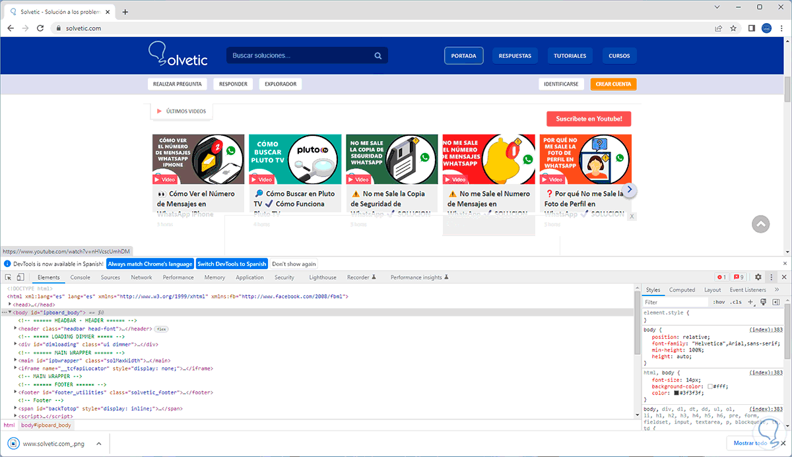Click the next videos carousel arrow
The width and height of the screenshot is (792, 457).
click(x=630, y=190)
